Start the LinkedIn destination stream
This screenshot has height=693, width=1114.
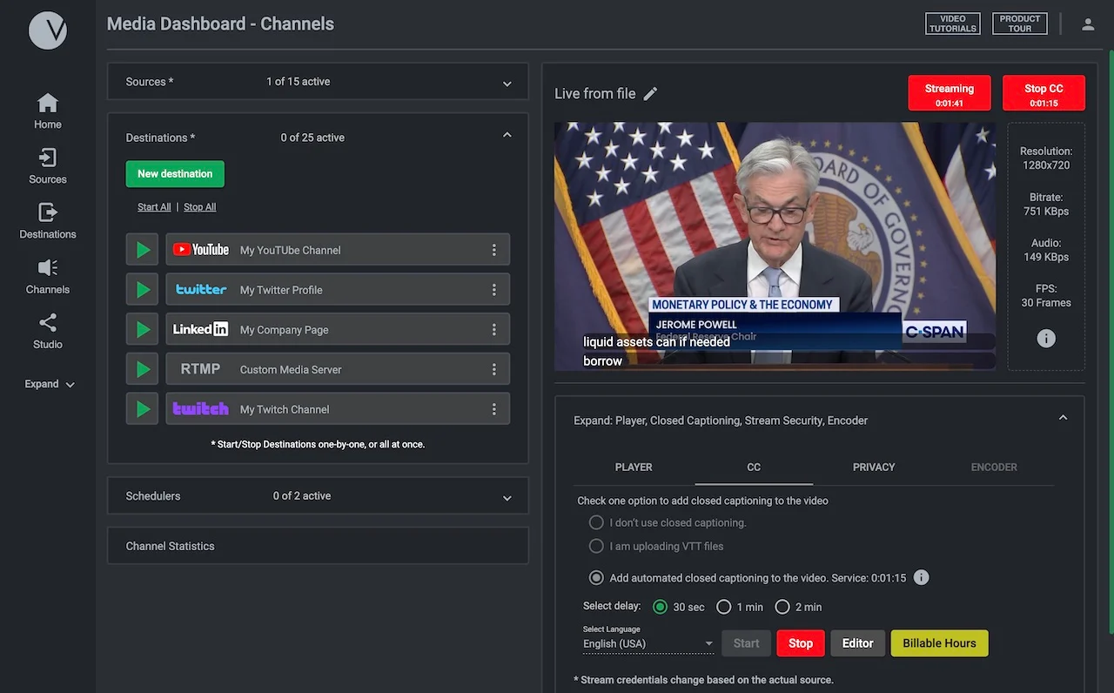click(x=142, y=330)
